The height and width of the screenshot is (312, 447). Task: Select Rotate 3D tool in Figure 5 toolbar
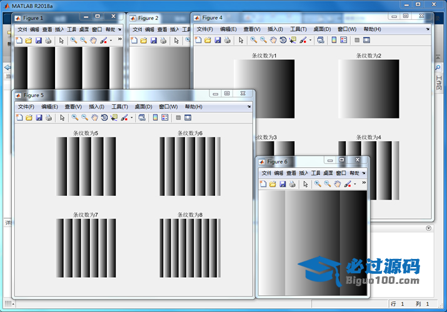coord(104,117)
